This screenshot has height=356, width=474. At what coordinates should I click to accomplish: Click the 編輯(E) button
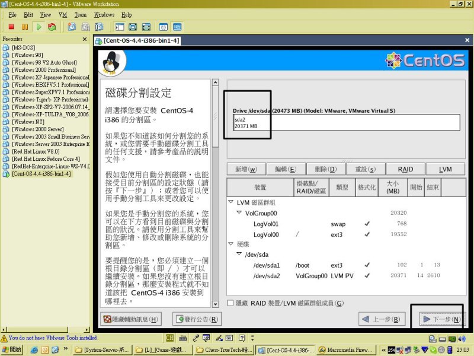coord(286,169)
